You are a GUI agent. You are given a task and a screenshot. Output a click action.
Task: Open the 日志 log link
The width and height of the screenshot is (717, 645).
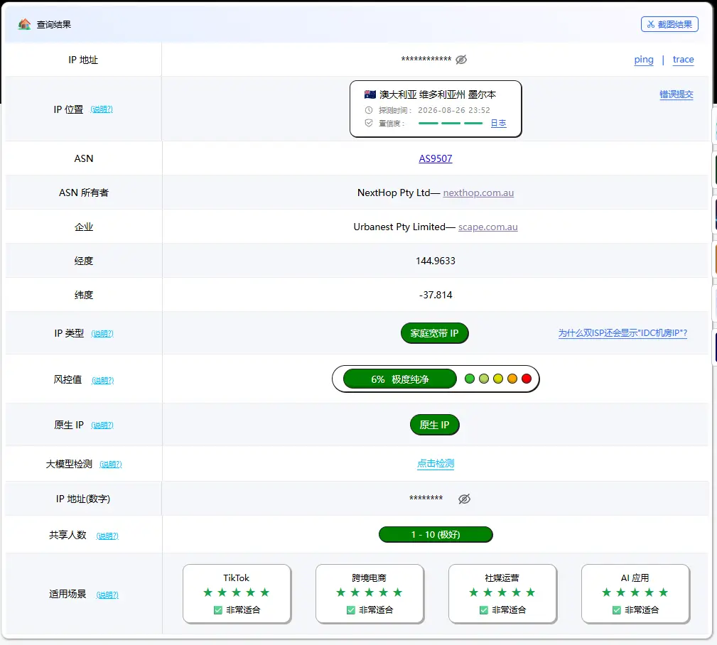(x=498, y=123)
